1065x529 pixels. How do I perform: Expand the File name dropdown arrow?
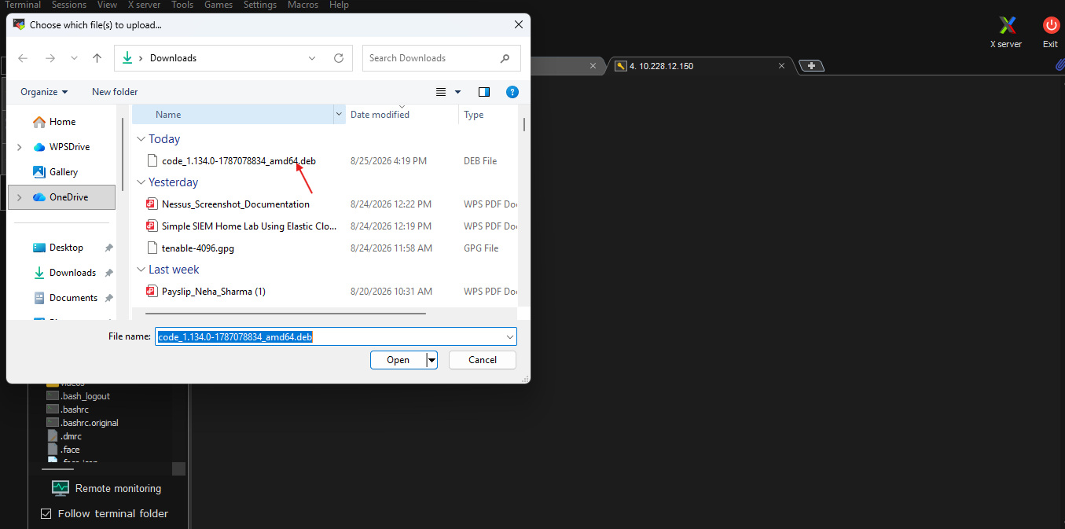point(511,336)
